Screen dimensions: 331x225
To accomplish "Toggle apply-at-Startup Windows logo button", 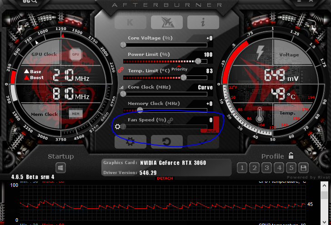I will (60, 168).
